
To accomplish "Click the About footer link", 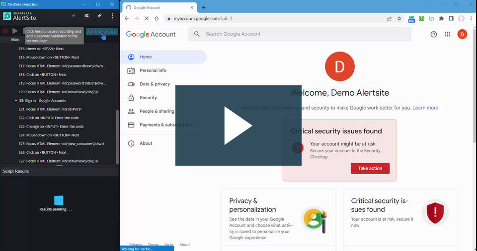I will [x=184, y=245].
